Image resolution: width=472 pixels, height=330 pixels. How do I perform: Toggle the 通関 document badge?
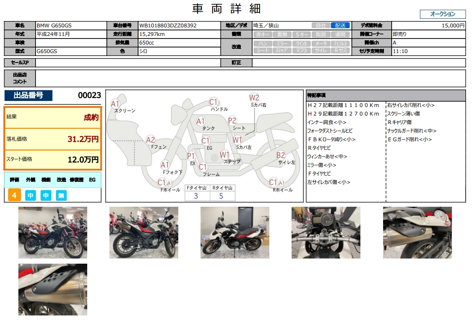coord(340,34)
